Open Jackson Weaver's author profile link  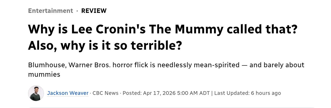pos(68,93)
